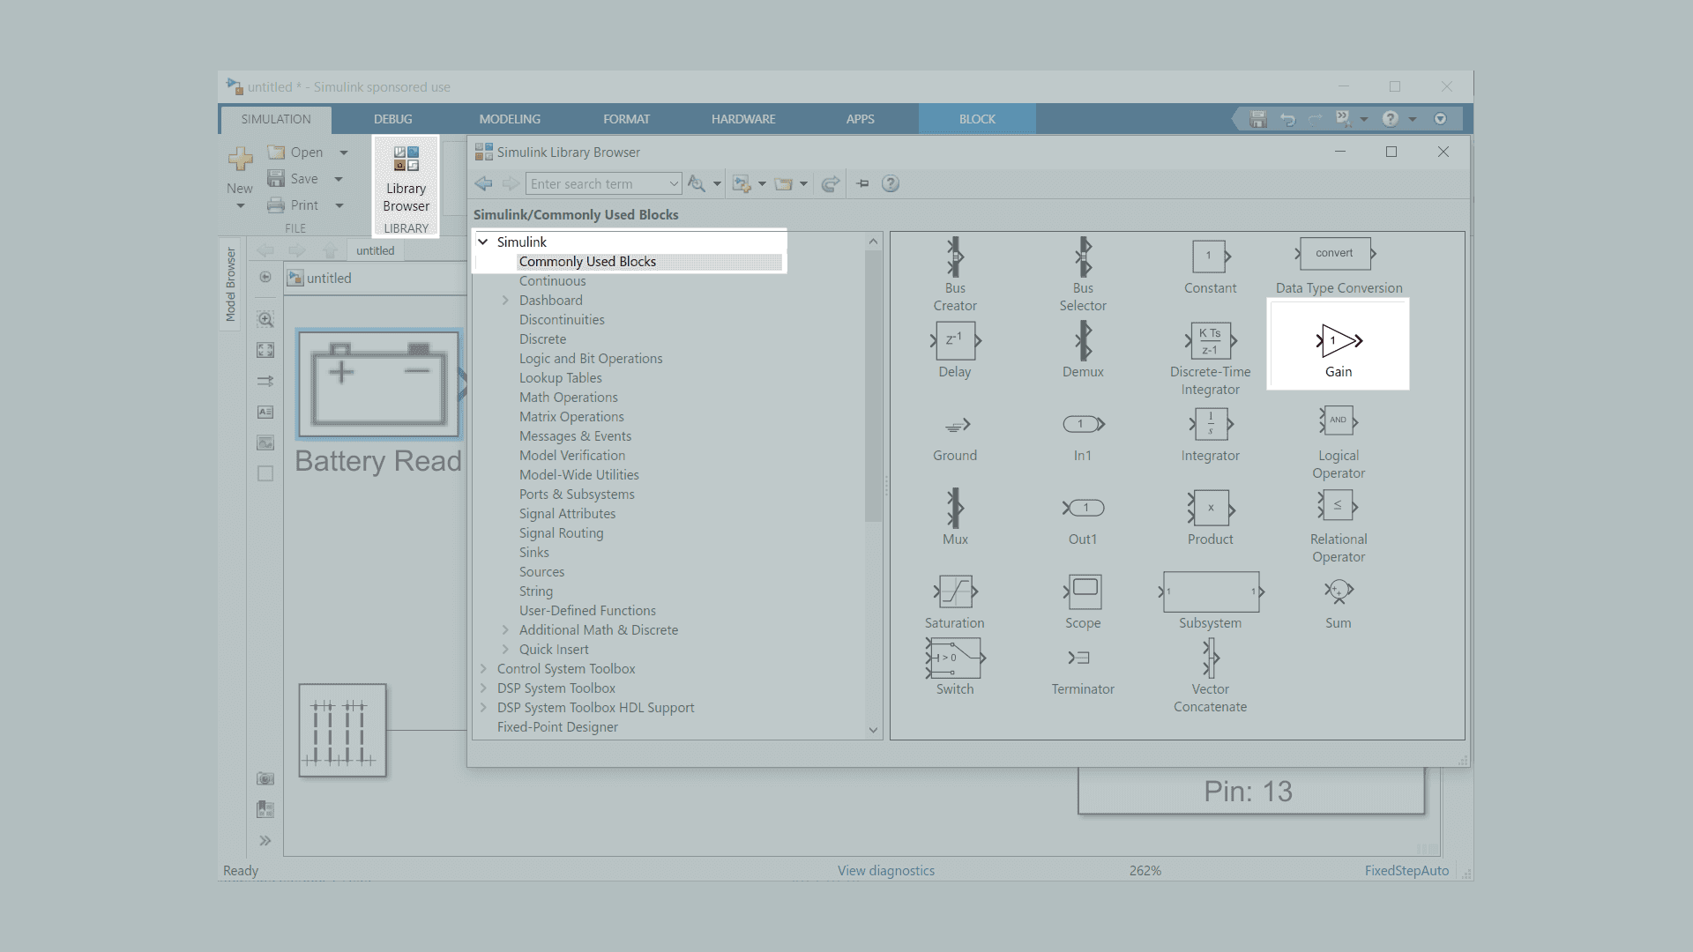Select the Integrator block
1693x952 pixels.
[x=1210, y=425]
